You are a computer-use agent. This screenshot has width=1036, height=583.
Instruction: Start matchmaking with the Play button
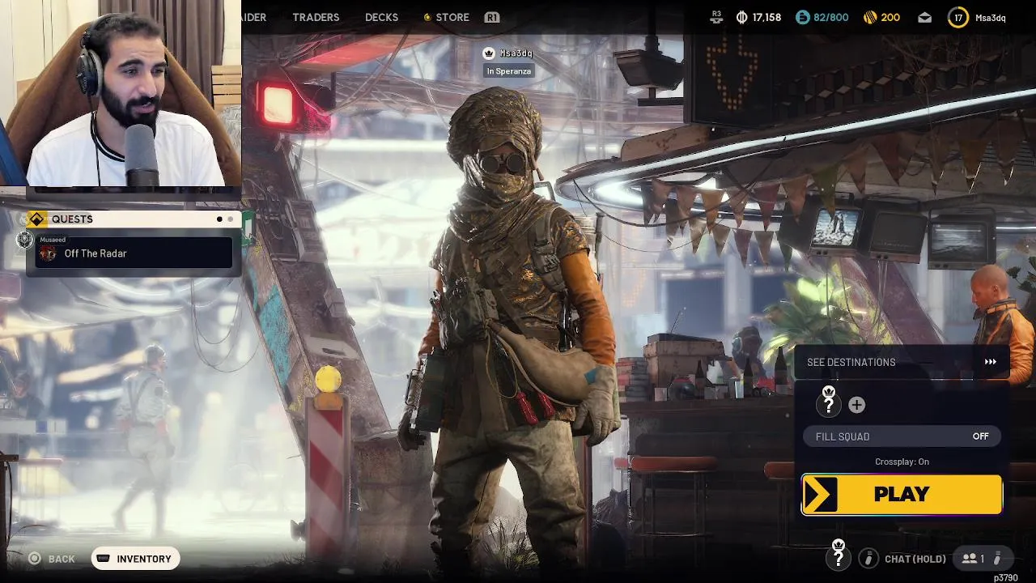[x=902, y=494]
